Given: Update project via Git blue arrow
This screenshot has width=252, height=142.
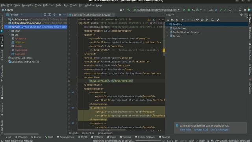Looking at the screenshot, I should coord(216,10).
